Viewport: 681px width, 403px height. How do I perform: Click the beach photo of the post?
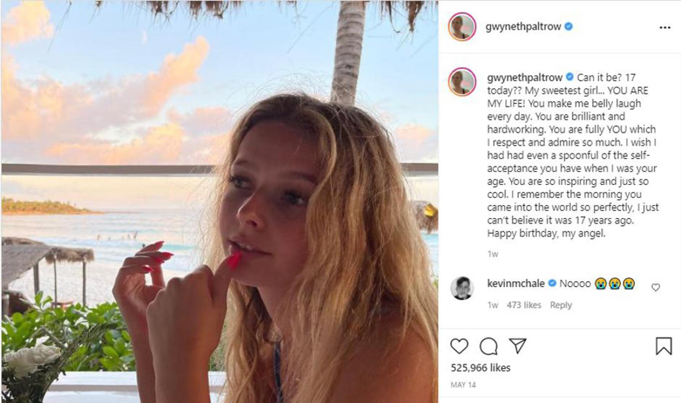pos(219,201)
